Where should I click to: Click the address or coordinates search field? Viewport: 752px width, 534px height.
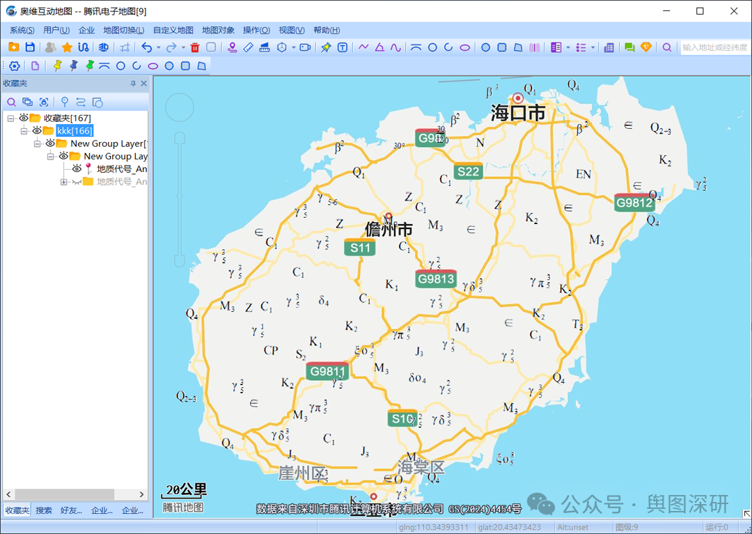714,47
